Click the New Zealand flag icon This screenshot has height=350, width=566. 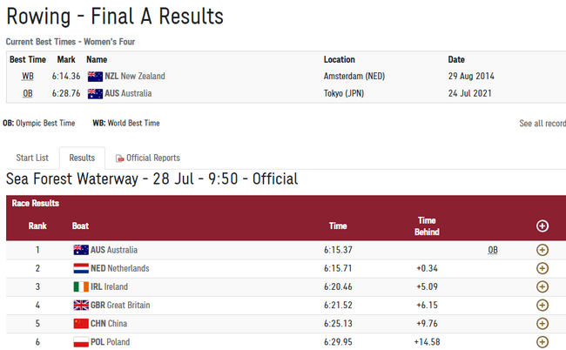tap(95, 77)
